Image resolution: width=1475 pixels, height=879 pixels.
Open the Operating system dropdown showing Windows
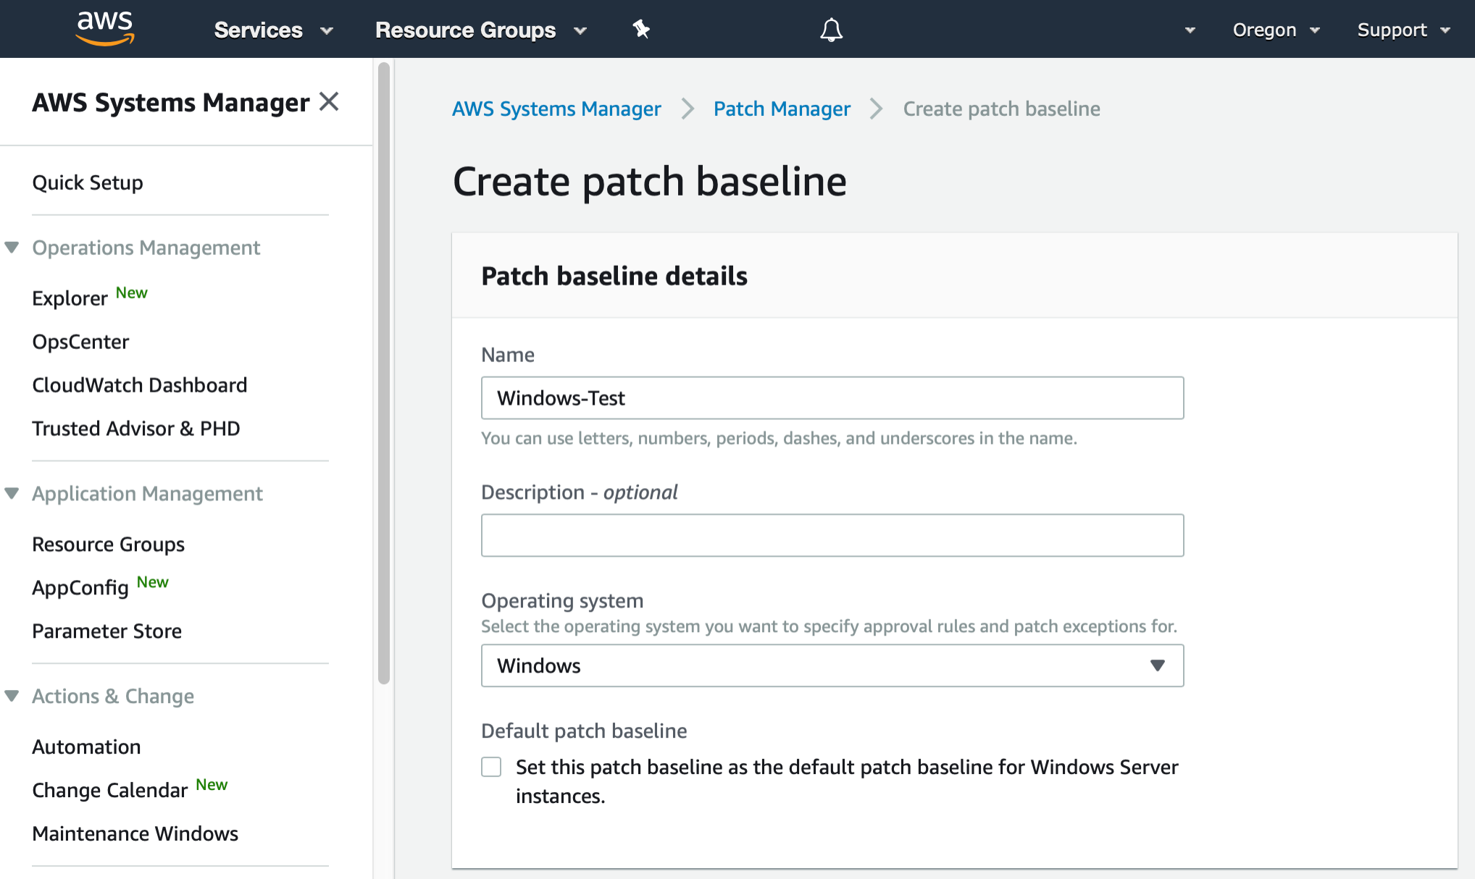click(x=832, y=665)
